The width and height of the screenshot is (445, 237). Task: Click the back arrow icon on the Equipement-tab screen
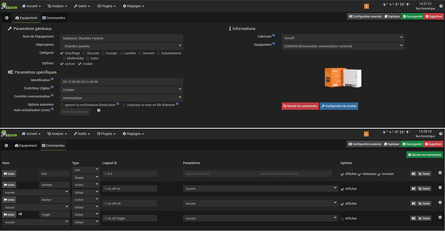[x=6, y=18]
